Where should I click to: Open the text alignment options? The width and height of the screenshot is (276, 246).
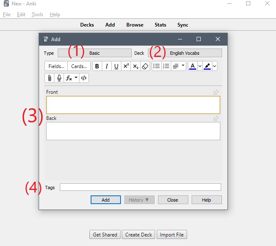coord(178,66)
